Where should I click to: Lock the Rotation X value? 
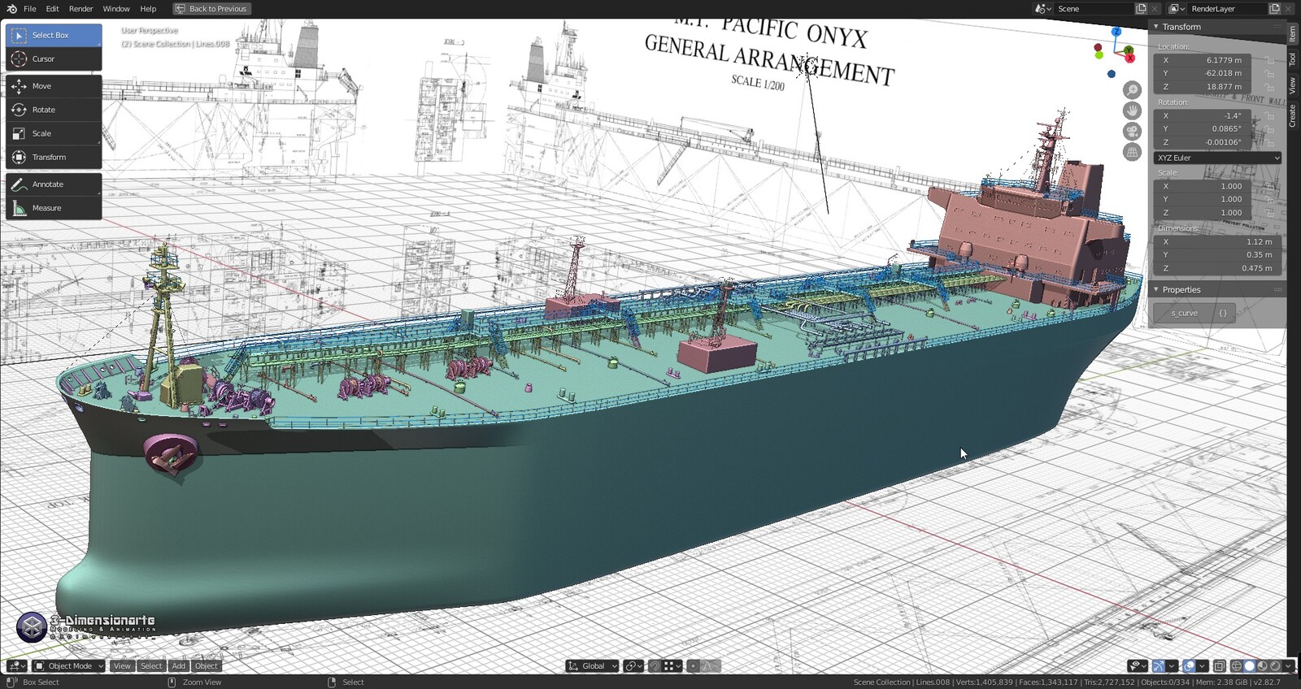(x=1270, y=115)
